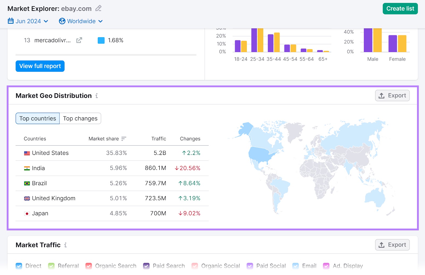This screenshot has height=275, width=425.
Task: Click the United States country name
Action: pyautogui.click(x=50, y=153)
